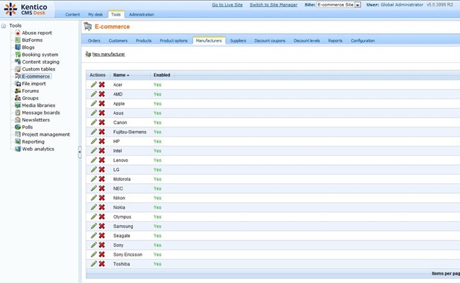Screen dimensions: 460x283
Task: Edit the LG manufacturer entry
Action: pos(93,170)
